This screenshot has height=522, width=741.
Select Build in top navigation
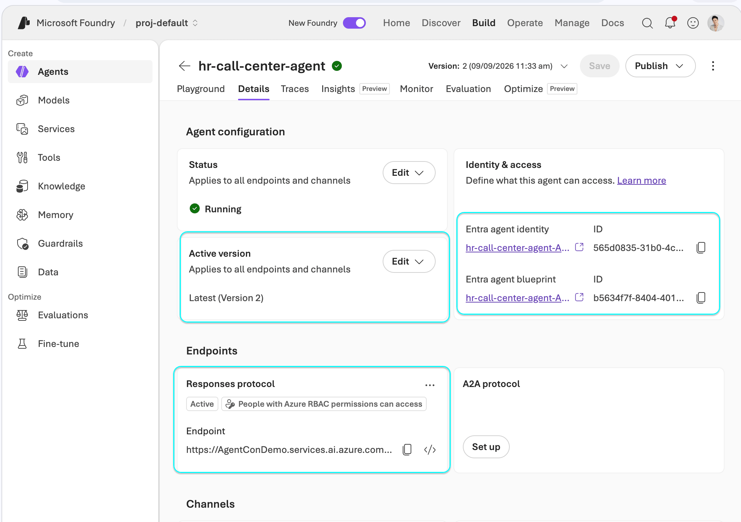(x=484, y=23)
